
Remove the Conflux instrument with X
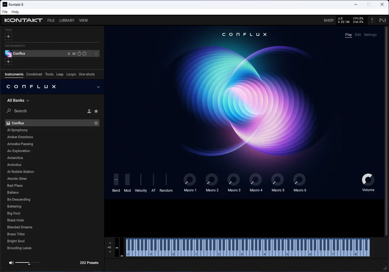(x=96, y=54)
